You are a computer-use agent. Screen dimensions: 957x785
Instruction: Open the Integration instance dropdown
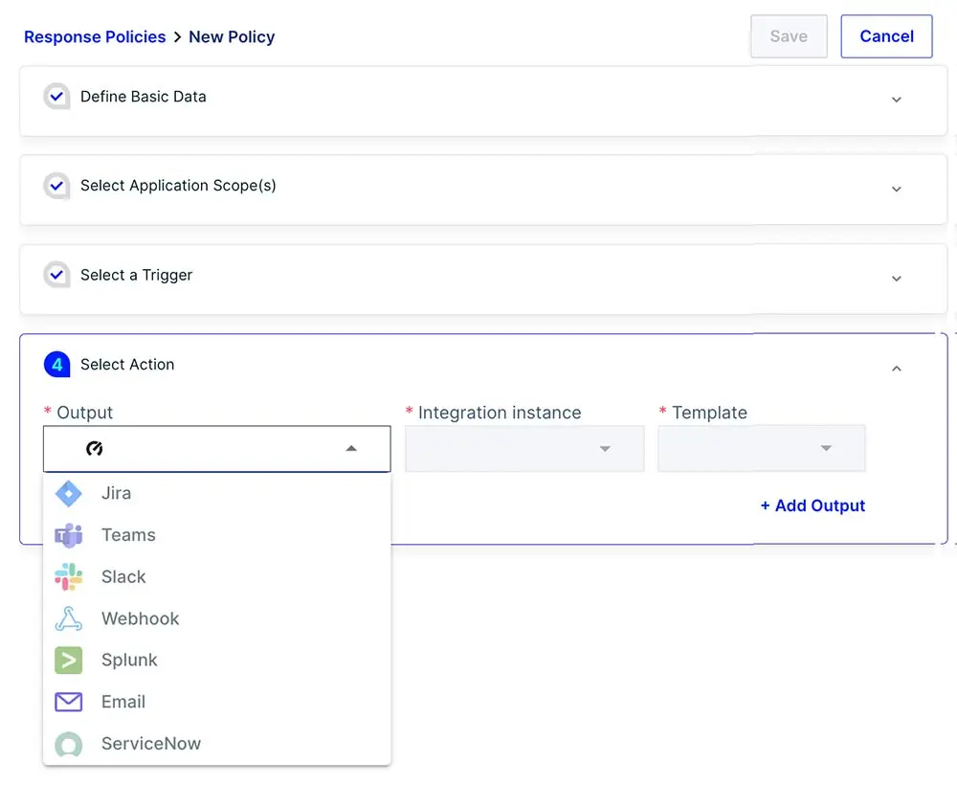[x=524, y=449]
